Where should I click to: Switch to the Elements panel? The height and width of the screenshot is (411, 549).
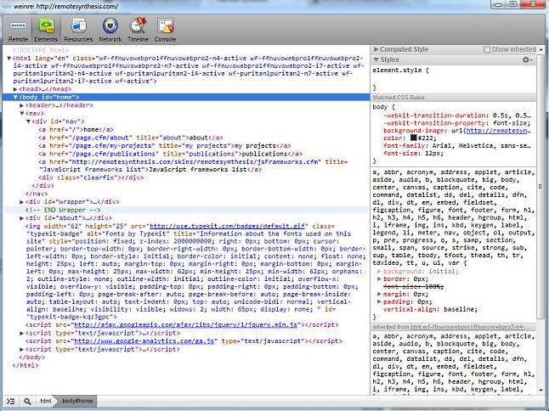[x=46, y=31]
